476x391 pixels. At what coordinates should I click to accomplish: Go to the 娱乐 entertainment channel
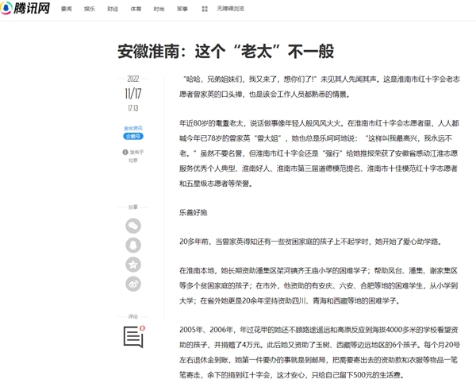pos(89,9)
